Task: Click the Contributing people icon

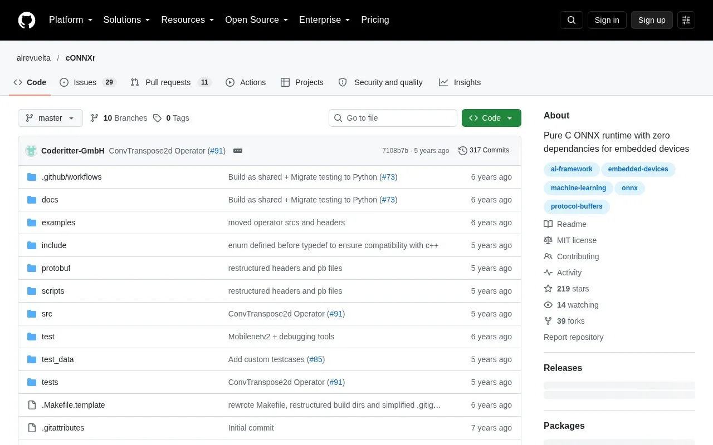Action: click(x=548, y=256)
